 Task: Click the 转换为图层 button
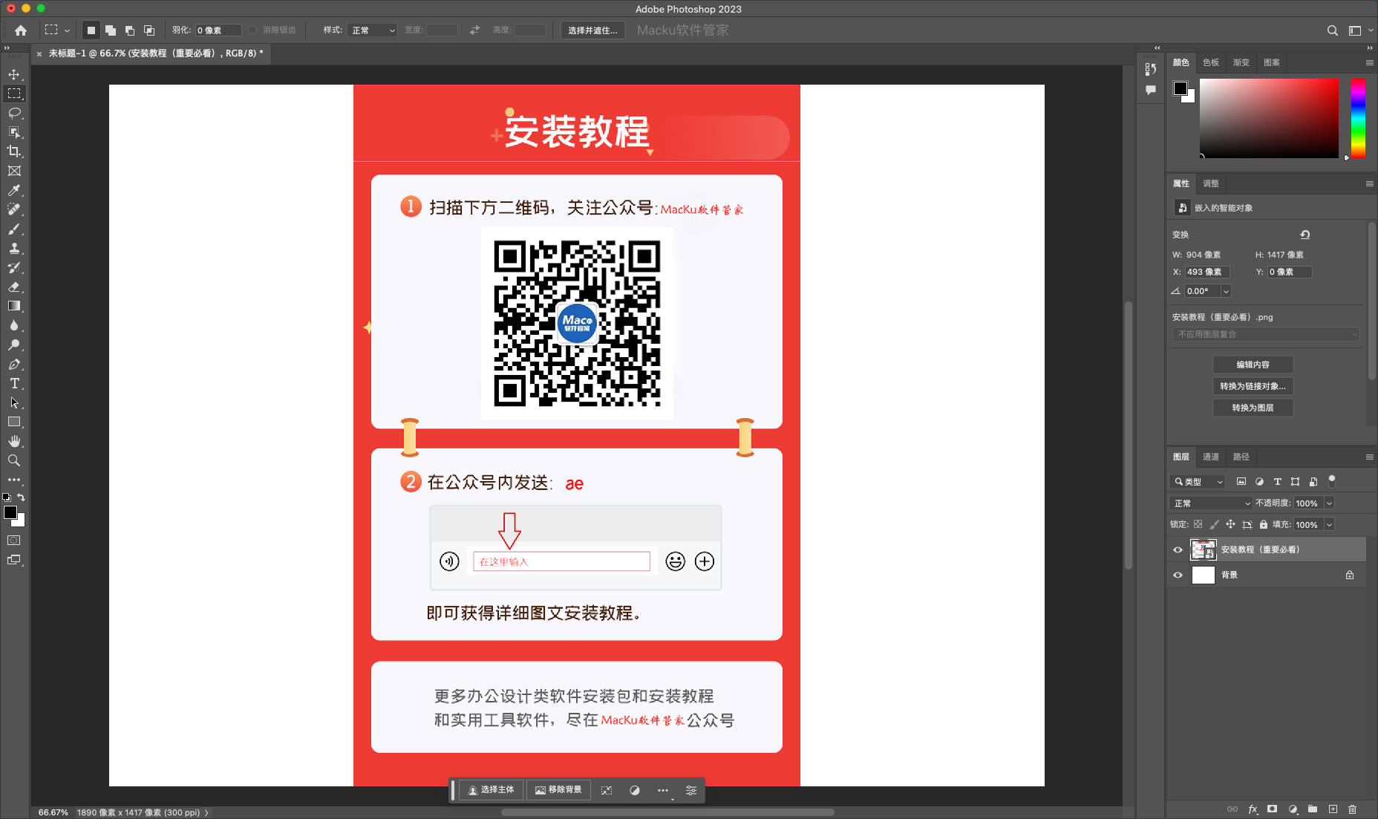(x=1253, y=408)
